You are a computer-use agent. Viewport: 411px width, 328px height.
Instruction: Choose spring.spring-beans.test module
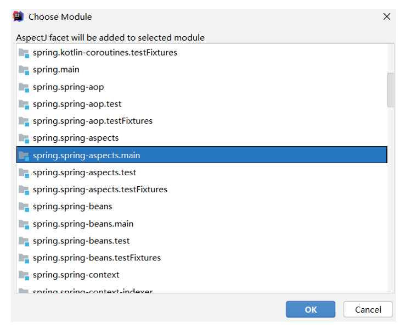click(81, 241)
